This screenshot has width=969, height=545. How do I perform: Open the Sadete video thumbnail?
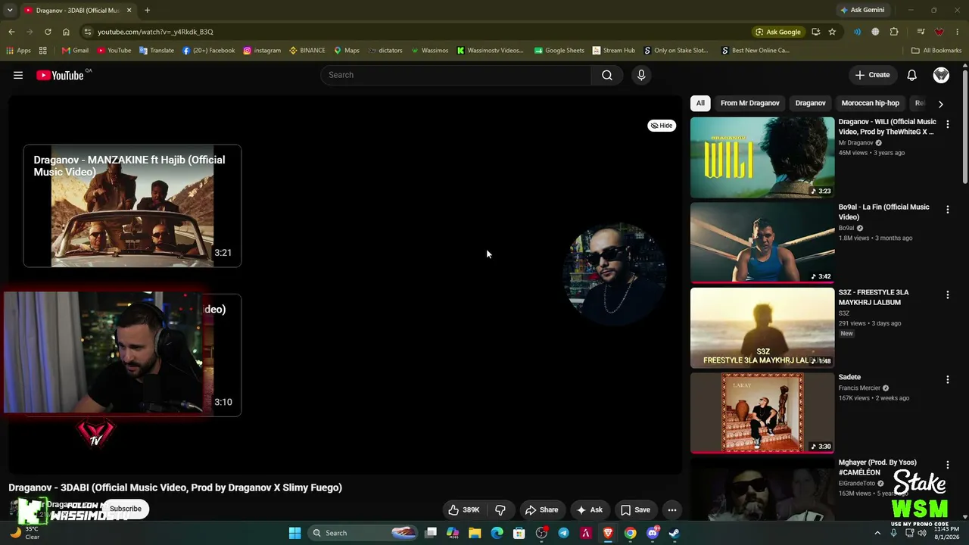click(x=762, y=413)
